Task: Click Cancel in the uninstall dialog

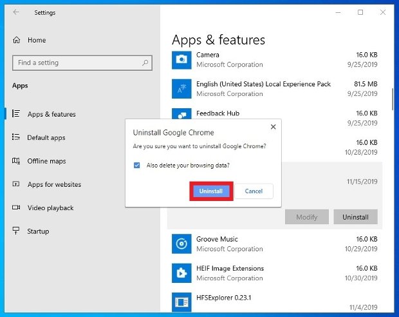Action: coord(254,191)
